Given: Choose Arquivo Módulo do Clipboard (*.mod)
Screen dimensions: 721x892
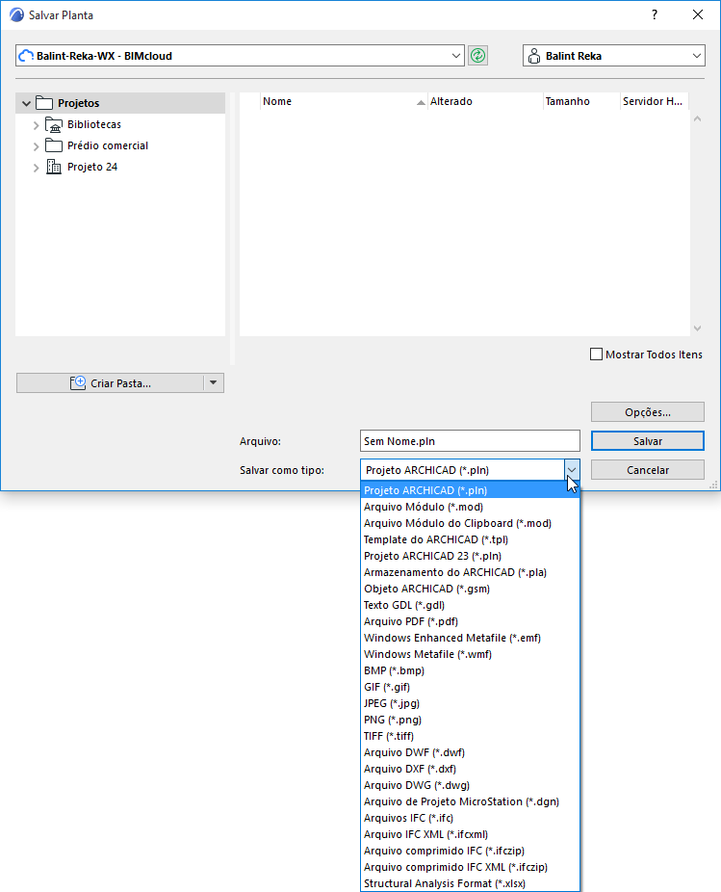Looking at the screenshot, I should [x=471, y=523].
